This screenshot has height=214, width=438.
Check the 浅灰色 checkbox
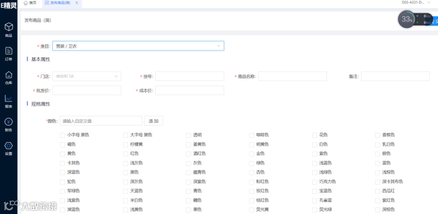click(x=125, y=163)
